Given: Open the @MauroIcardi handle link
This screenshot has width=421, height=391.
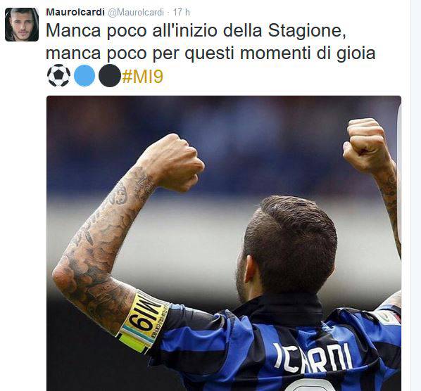Looking at the screenshot, I should (136, 13).
